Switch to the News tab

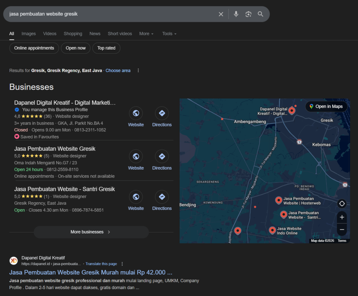click(95, 34)
